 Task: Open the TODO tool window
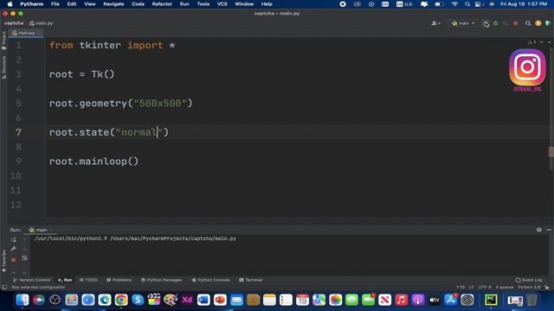tap(88, 280)
